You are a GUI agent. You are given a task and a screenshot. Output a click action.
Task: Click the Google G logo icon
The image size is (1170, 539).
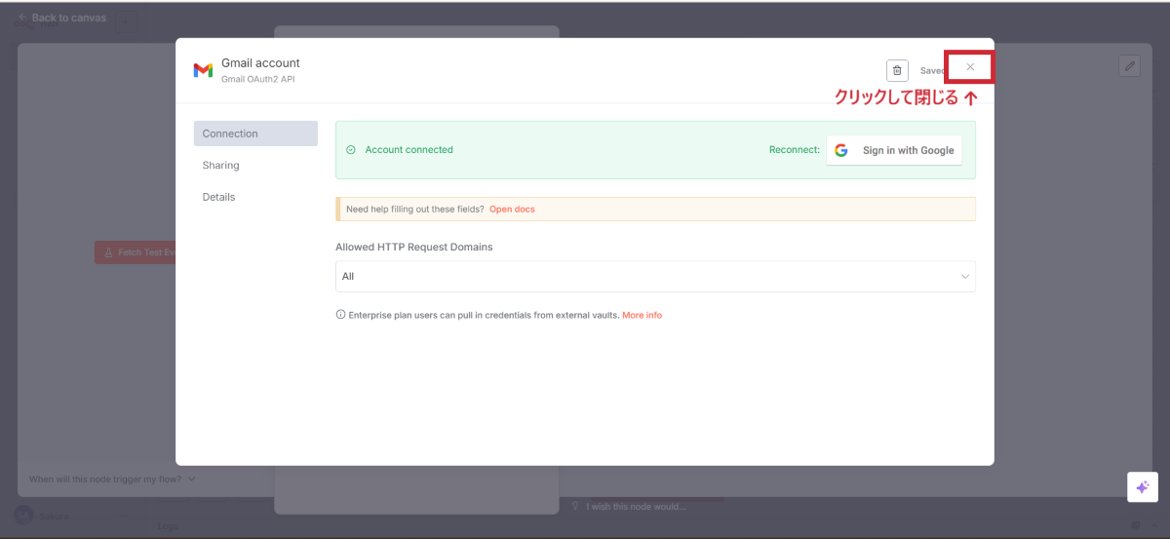841,150
